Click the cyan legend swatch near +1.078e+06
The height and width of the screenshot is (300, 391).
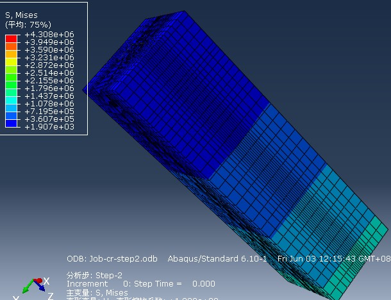pyautogui.click(x=12, y=100)
